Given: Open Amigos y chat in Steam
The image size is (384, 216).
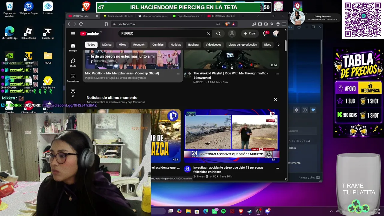Looking at the screenshot, I should tap(309, 178).
